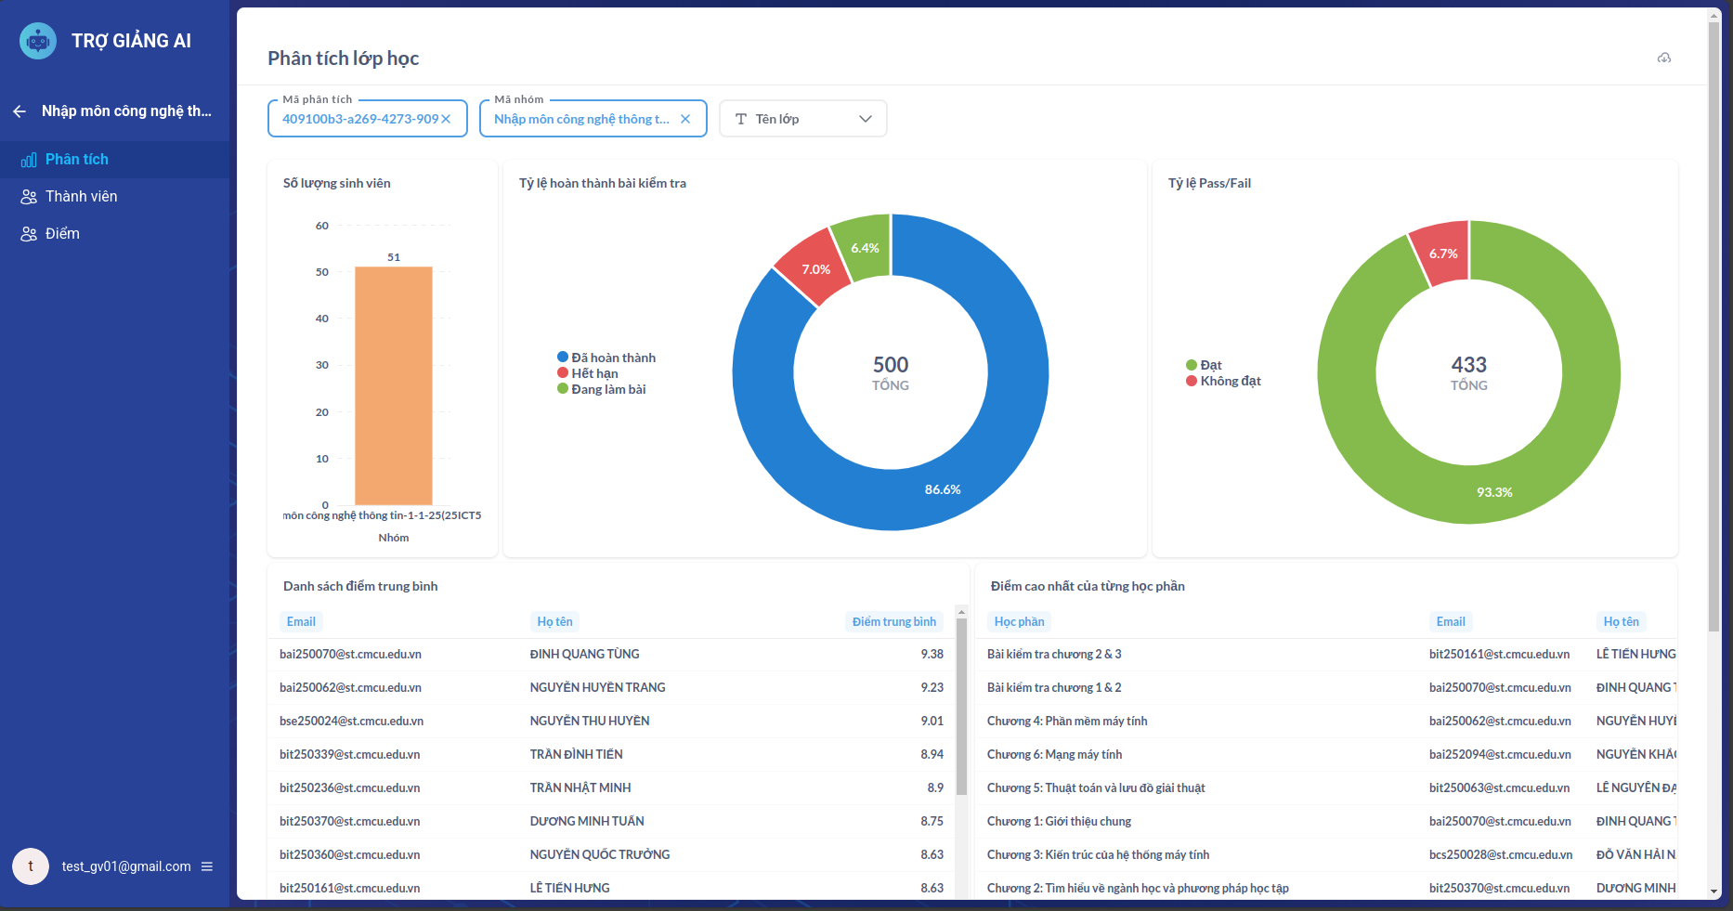Screen dimensions: 1733x911
Task: Sort by Điểm trung bình column header
Action: click(x=893, y=621)
